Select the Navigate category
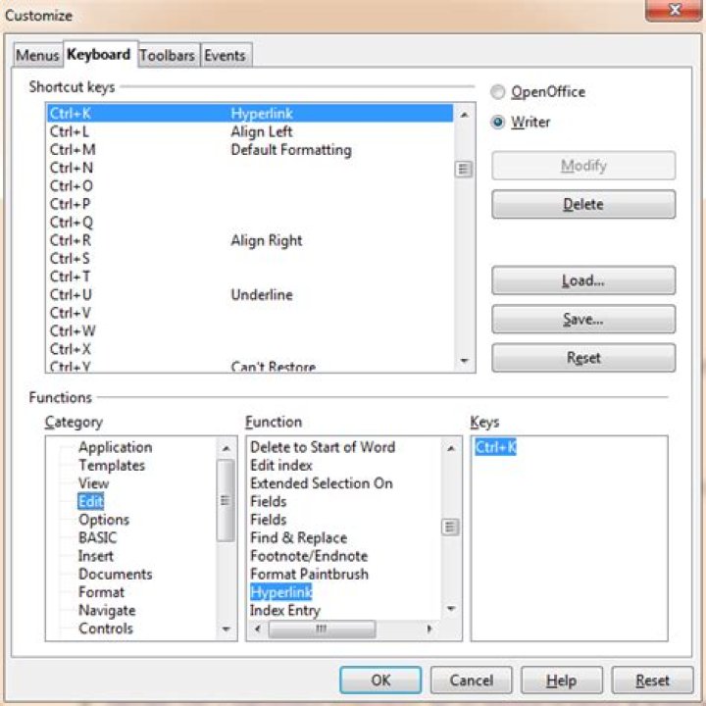 click(107, 611)
